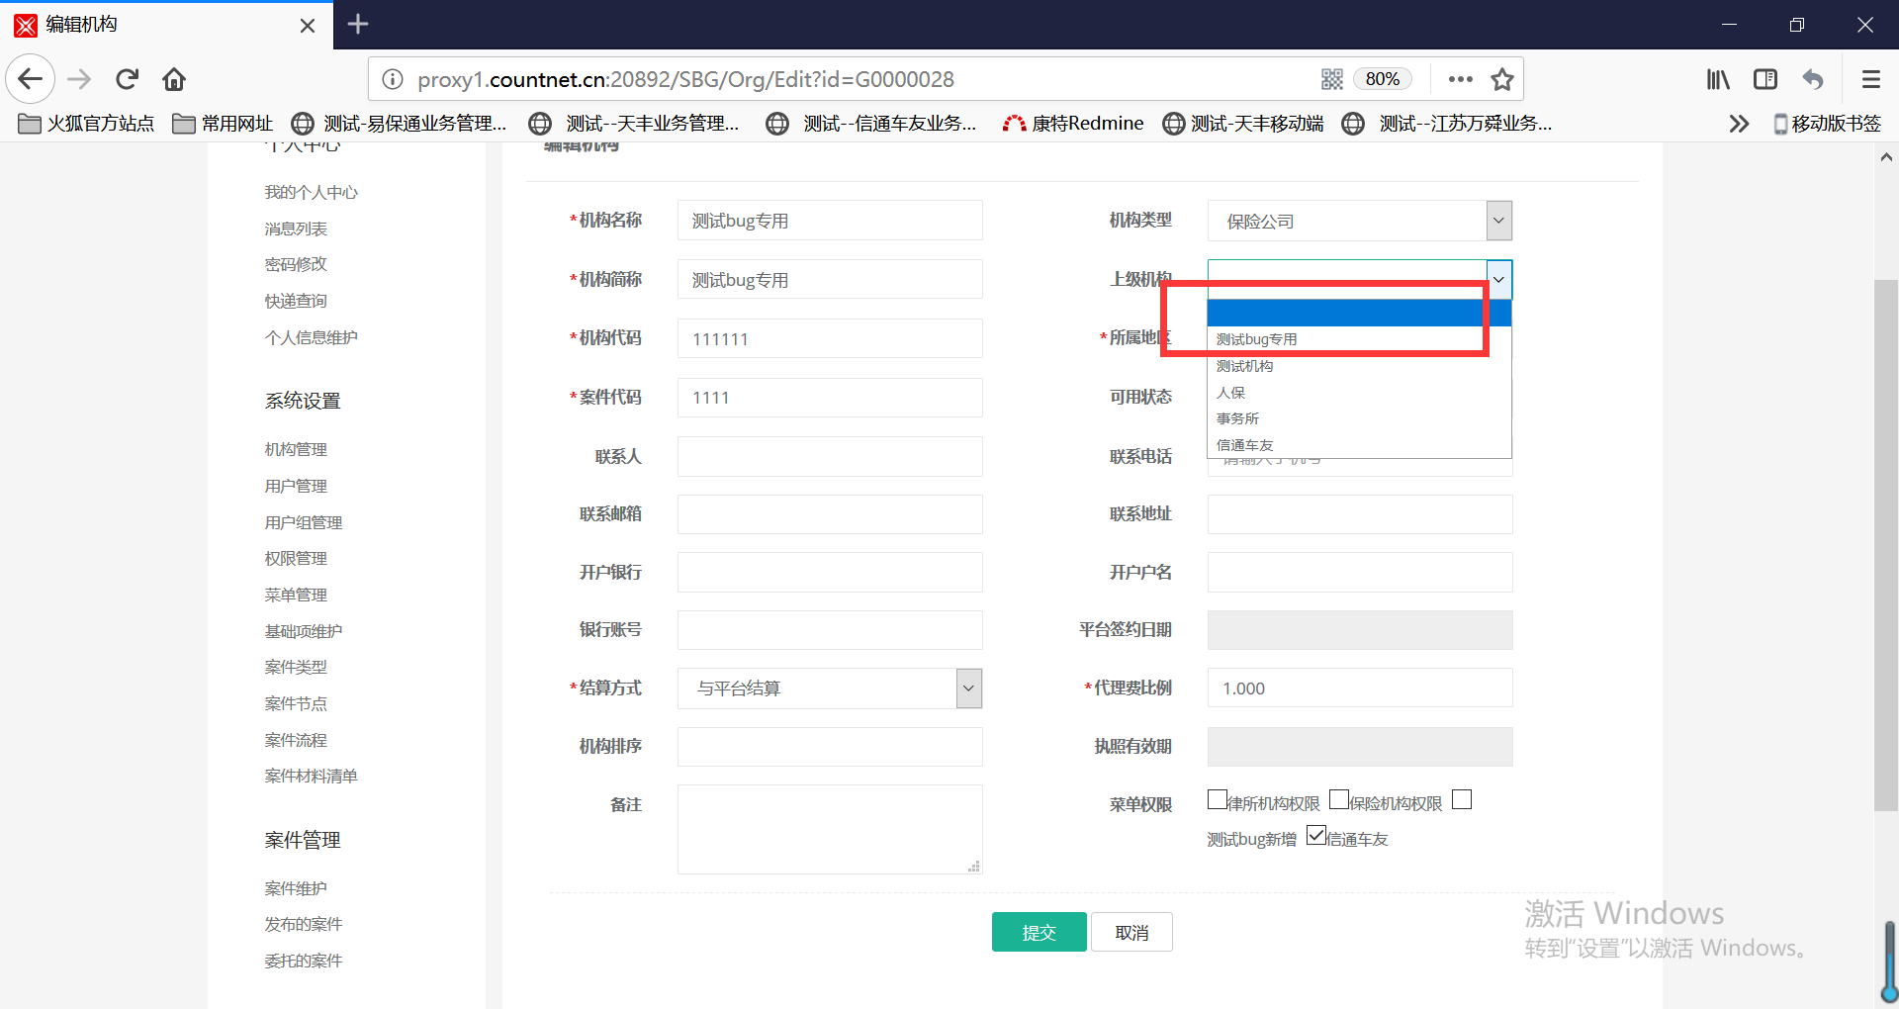Open 我的个人中心 in the sidebar
The width and height of the screenshot is (1899, 1009).
tap(311, 192)
